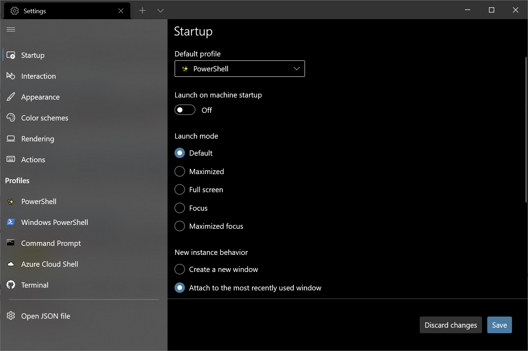This screenshot has width=528, height=351.
Task: Open the Profiles section PowerShell entry
Action: pos(39,201)
